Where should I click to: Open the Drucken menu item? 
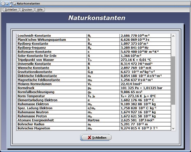27,10
